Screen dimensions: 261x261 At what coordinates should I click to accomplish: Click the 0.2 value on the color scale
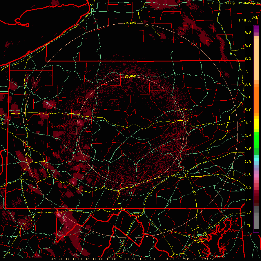[x=248, y=187]
